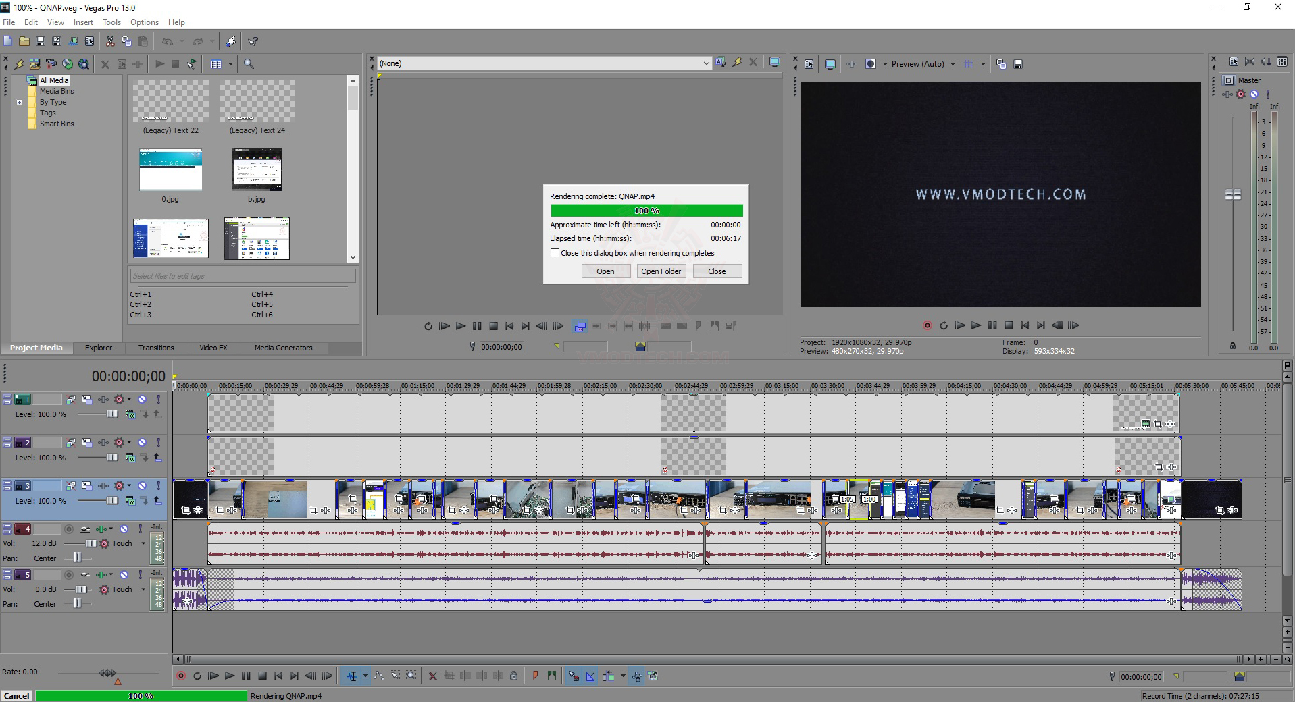
Task: Select the Envelope edit tool
Action: 378,676
